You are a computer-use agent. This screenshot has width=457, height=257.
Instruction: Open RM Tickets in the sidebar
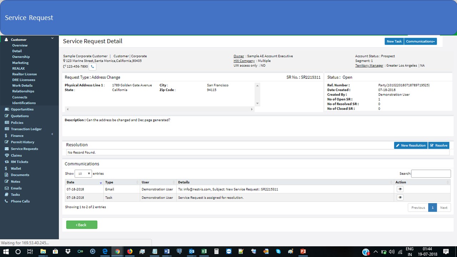pos(19,162)
